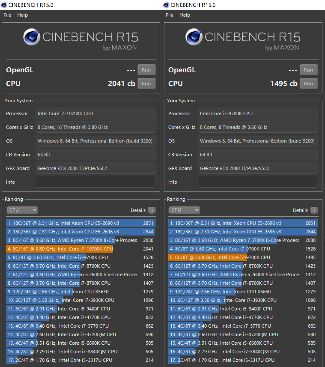325x367 pixels.
Task: Run the CPU test for the i7-9700K
Action: pos(308,84)
